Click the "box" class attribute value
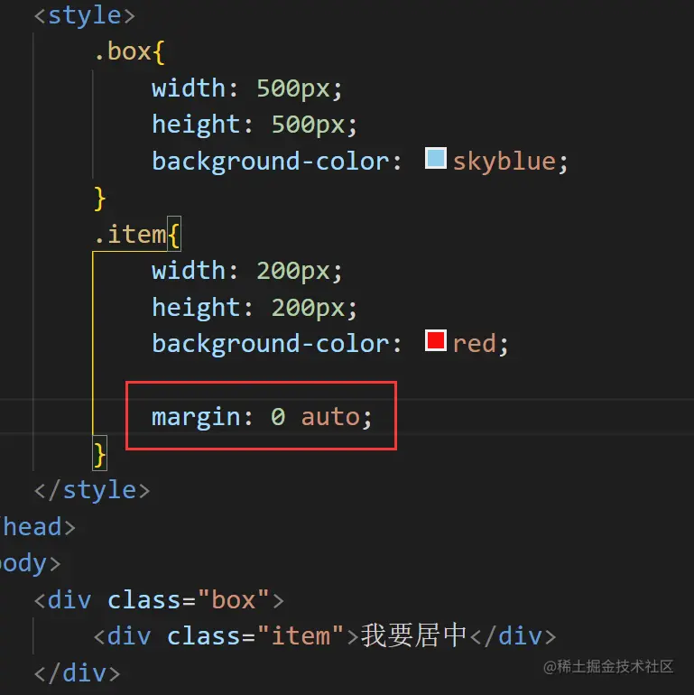Image resolution: width=694 pixels, height=695 pixels. click(x=234, y=600)
